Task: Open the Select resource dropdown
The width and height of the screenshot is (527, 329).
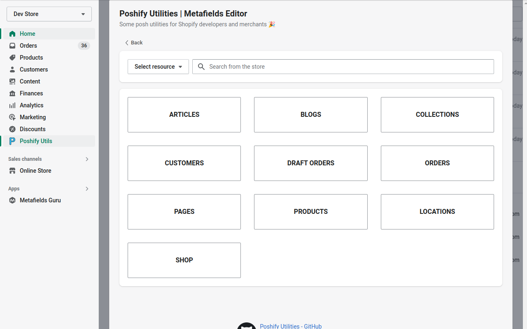Action: coord(158,67)
